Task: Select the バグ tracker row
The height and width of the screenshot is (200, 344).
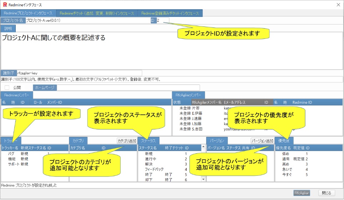Action: click(x=35, y=154)
